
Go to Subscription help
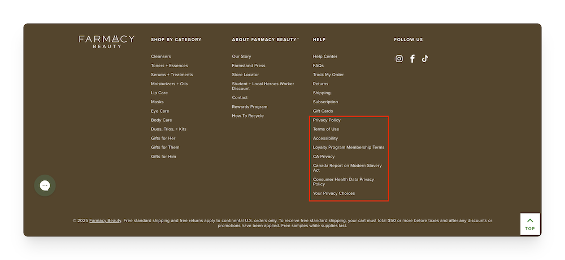click(325, 102)
